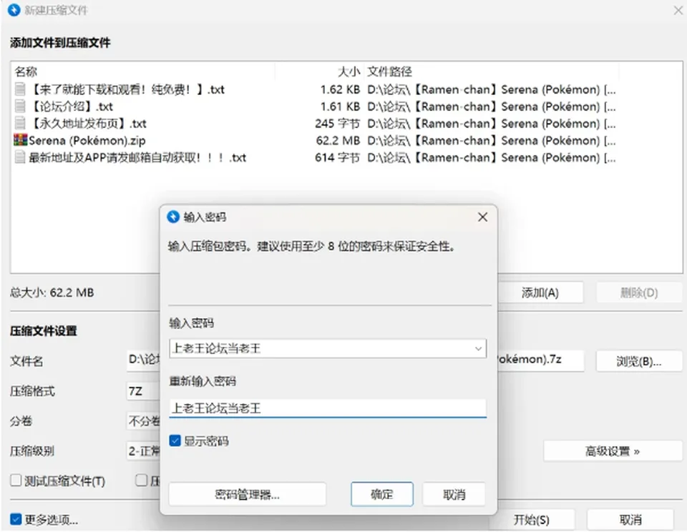Start compression with the 开始(S) button
Image resolution: width=687 pixels, height=532 pixels.
pyautogui.click(x=532, y=520)
